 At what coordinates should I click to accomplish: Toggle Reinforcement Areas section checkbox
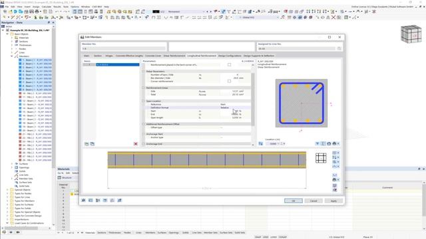(144, 88)
